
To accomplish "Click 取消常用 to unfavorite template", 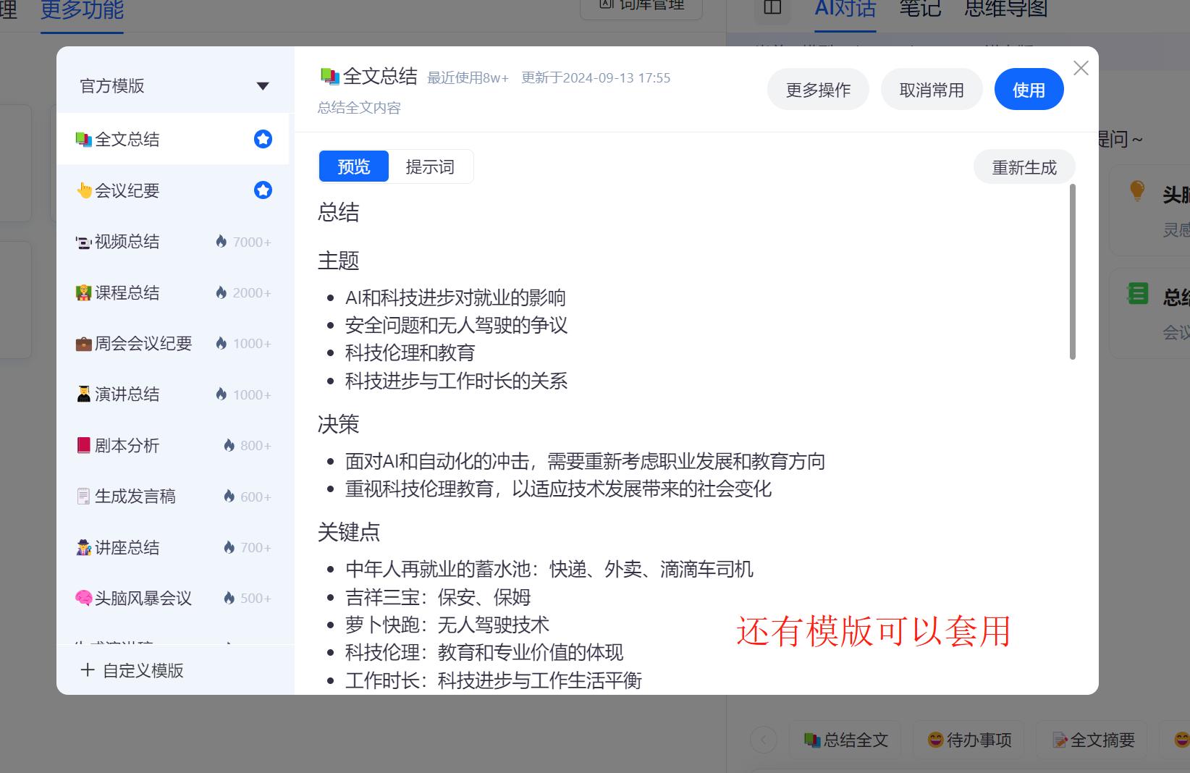I will (931, 88).
